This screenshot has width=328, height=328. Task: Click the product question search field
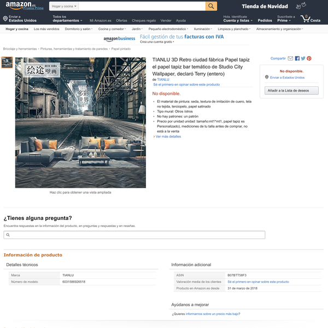[x=134, y=235]
